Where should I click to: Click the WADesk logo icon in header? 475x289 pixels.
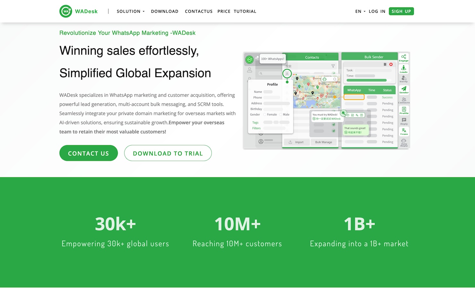(66, 11)
